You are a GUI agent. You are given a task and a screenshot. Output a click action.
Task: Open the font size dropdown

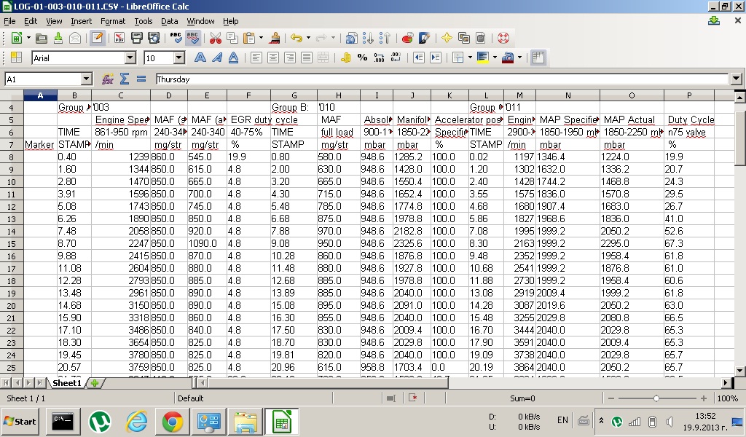tap(178, 58)
